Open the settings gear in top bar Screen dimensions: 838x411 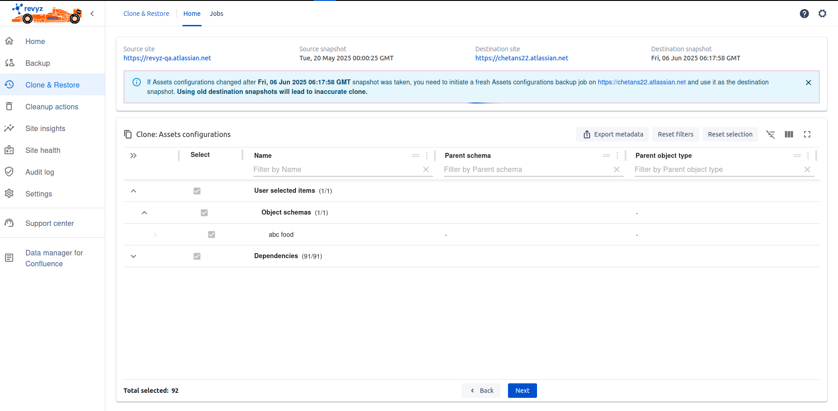(x=822, y=14)
